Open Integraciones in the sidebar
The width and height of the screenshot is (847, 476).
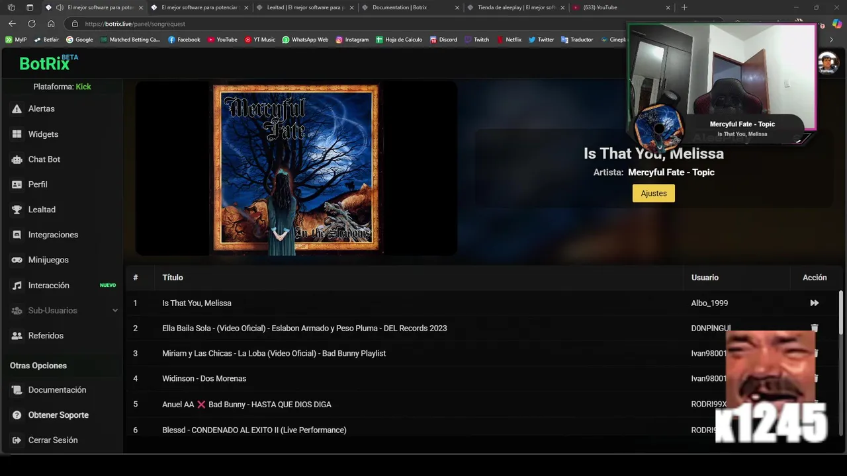click(x=53, y=235)
